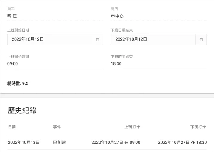The width and height of the screenshot is (214, 152).
Task: Click clock-in value 2022年10月27日 在 09:00
Action: point(116,142)
